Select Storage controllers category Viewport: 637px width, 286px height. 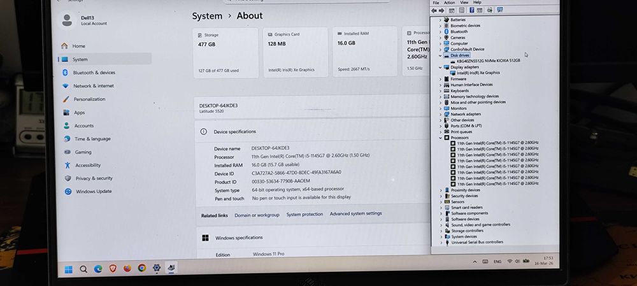tap(467, 231)
